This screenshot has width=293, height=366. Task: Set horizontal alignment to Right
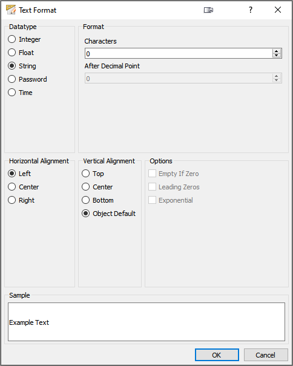click(21, 200)
